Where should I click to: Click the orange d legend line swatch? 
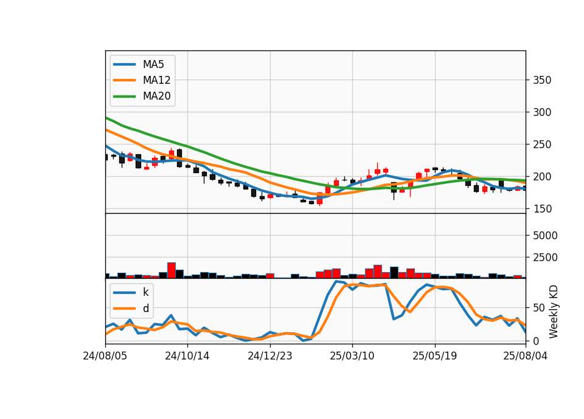pos(124,308)
